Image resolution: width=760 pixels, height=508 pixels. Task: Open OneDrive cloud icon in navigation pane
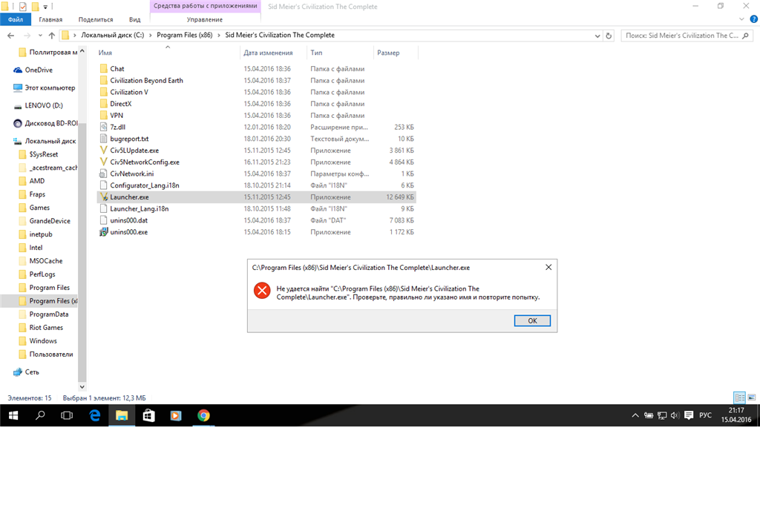tap(18, 70)
